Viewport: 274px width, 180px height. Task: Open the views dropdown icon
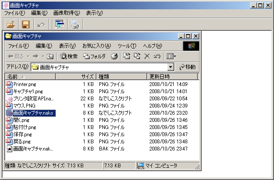pyautogui.click(x=171, y=56)
